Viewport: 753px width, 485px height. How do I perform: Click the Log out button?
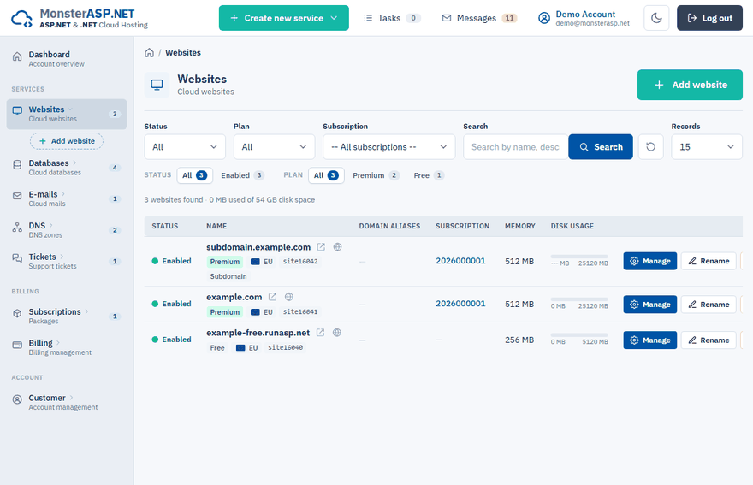pos(709,18)
